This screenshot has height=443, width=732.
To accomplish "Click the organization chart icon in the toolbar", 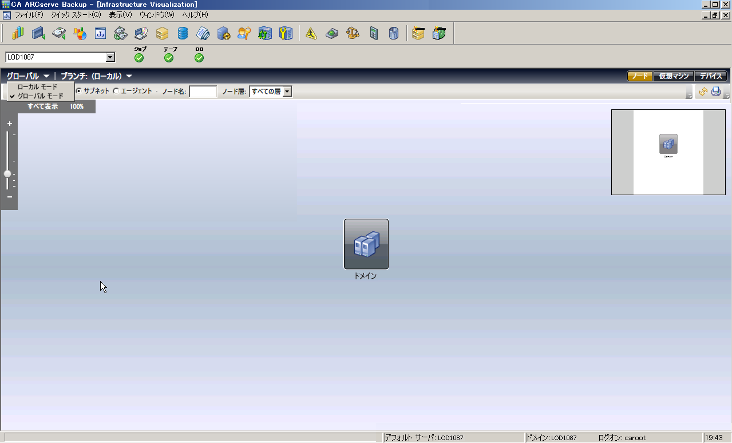I will pyautogui.click(x=100, y=34).
